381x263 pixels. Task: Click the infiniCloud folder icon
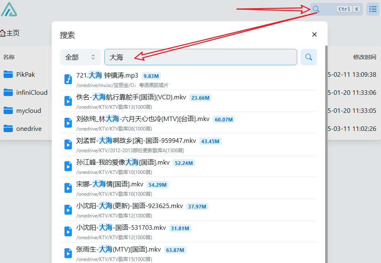8,92
